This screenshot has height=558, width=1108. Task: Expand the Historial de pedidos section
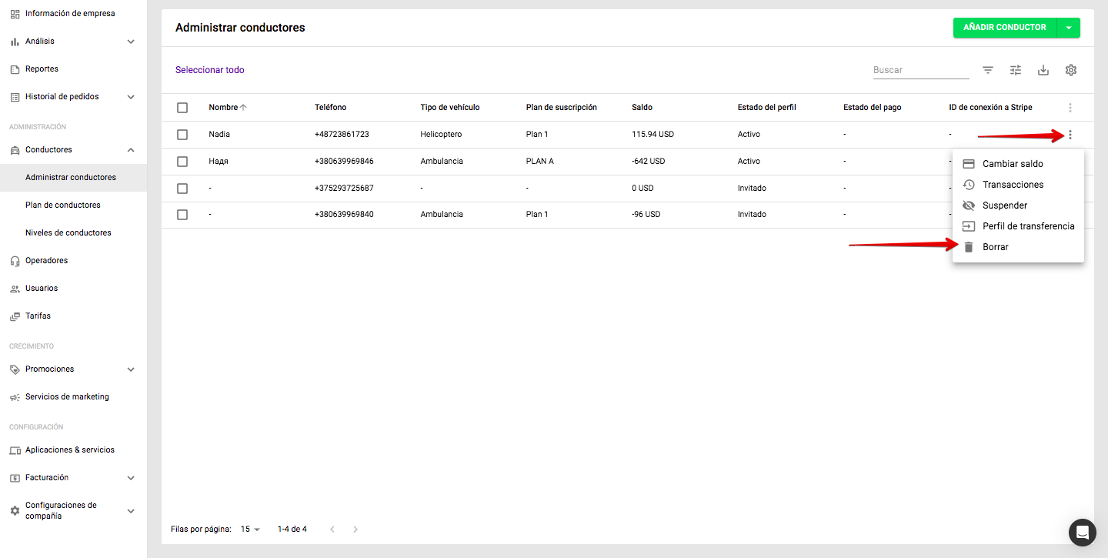[131, 97]
